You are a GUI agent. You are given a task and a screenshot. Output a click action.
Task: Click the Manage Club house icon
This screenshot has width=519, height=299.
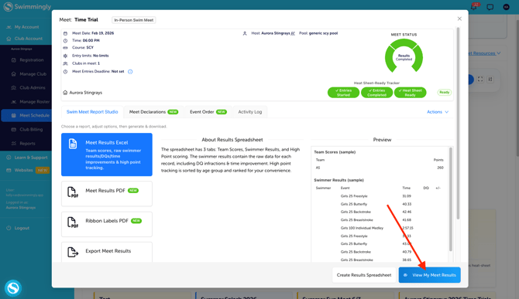[x=14, y=74]
